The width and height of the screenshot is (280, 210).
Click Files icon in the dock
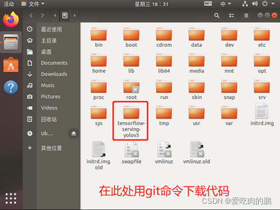(x=11, y=42)
